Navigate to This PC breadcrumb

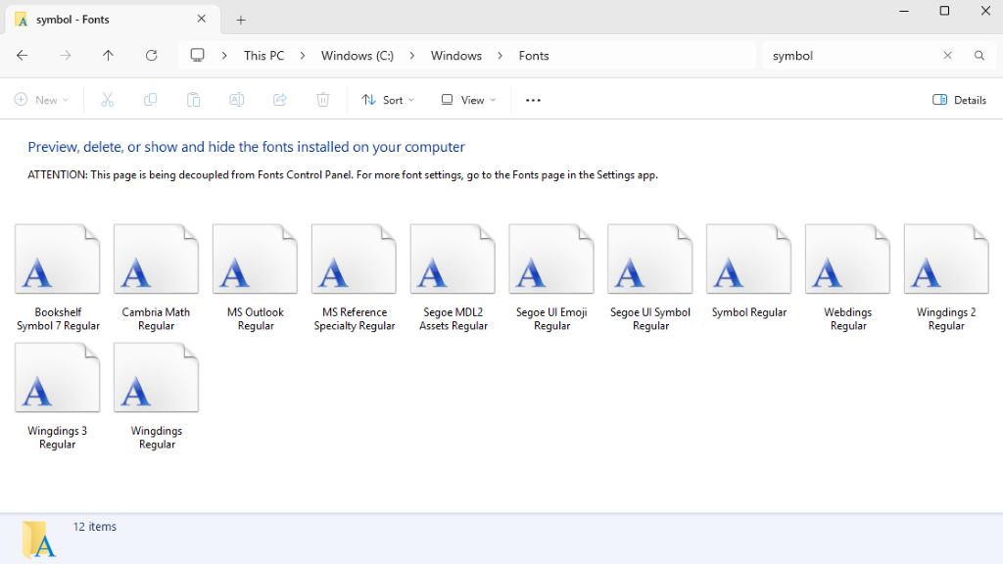(263, 56)
